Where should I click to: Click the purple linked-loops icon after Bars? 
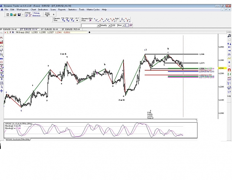tap(131, 25)
